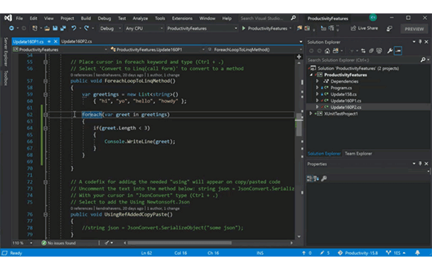The width and height of the screenshot is (432, 270).
Task: Click the Live Share button
Action: 364,28
